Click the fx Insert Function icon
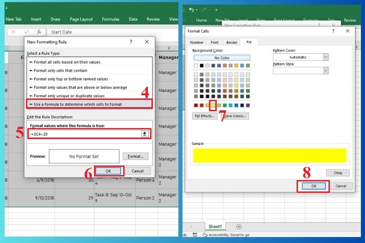This screenshot has width=365, height=243. tap(39, 32)
